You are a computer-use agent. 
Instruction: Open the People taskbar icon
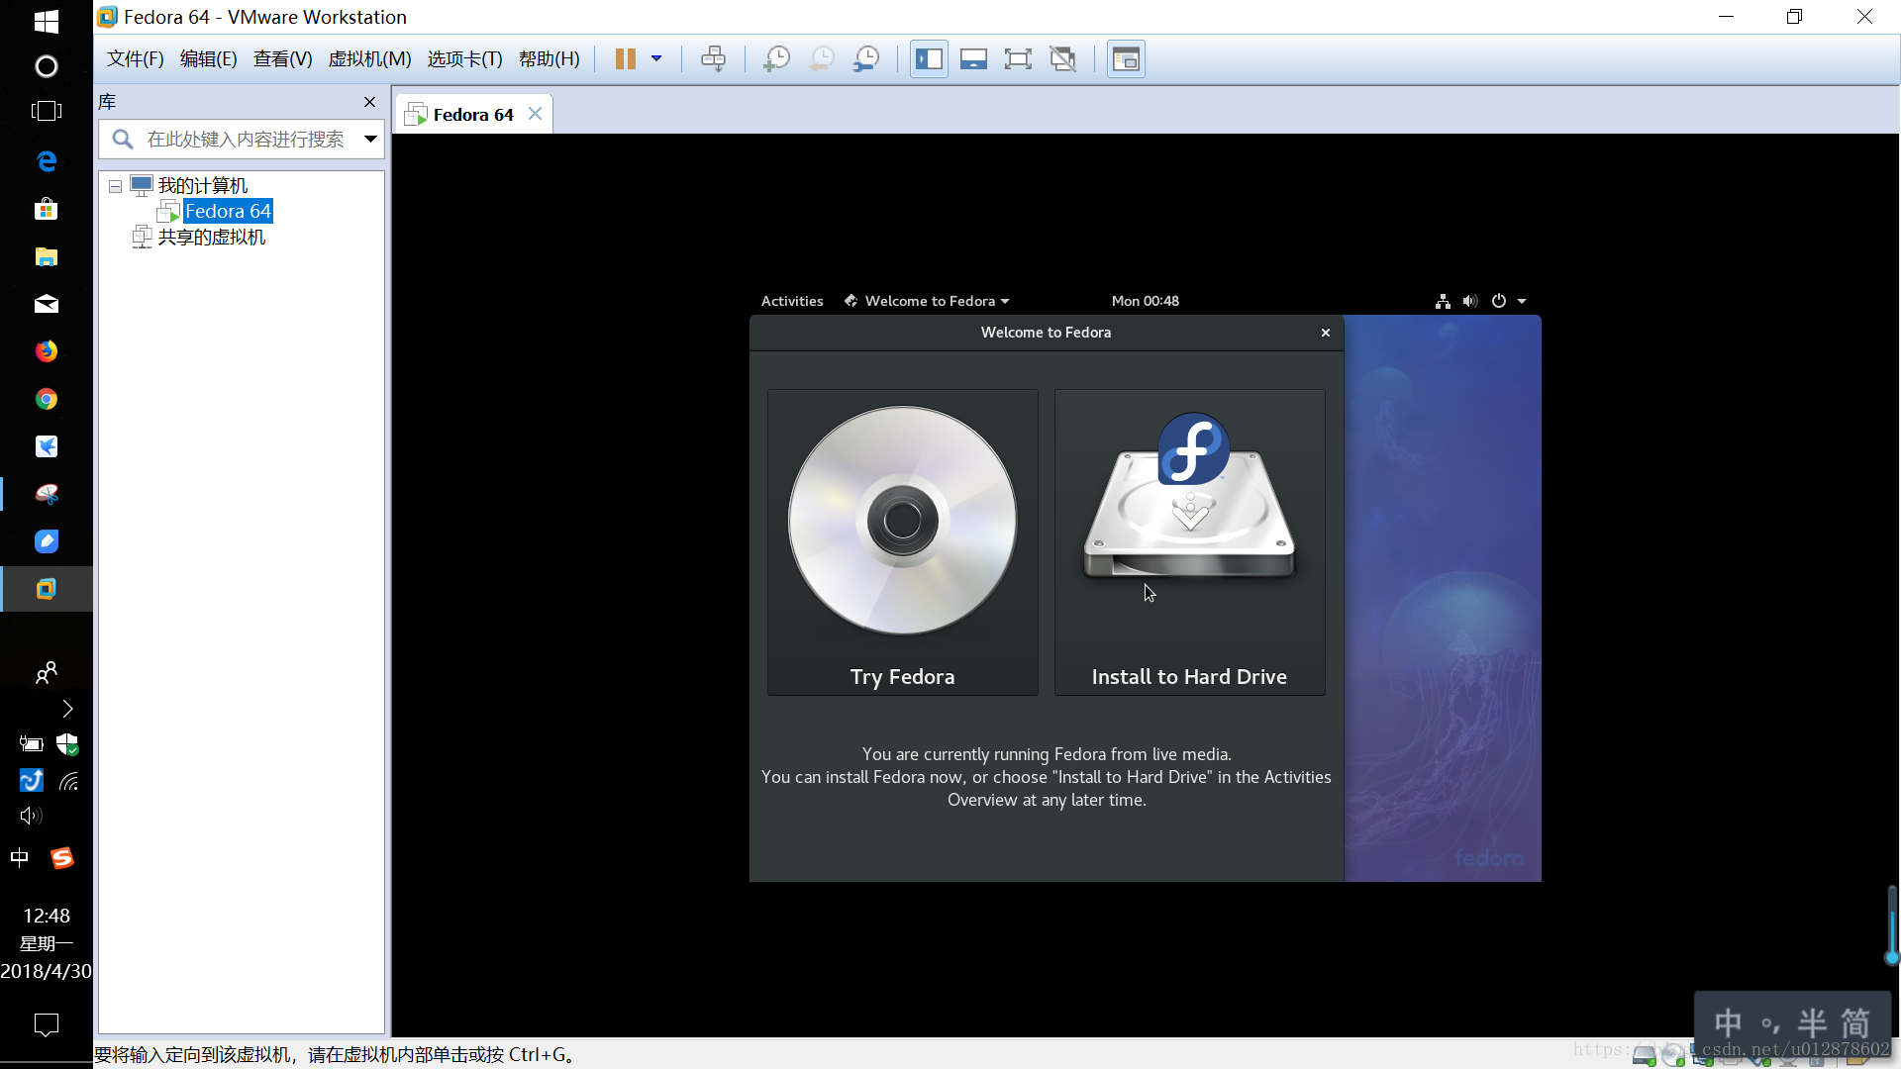(x=47, y=673)
